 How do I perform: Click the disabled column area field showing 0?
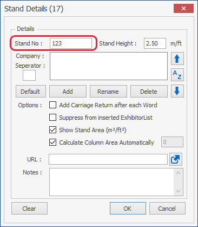click(x=172, y=142)
